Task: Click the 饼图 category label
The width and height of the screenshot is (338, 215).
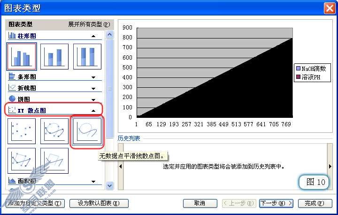Action: pyautogui.click(x=24, y=99)
